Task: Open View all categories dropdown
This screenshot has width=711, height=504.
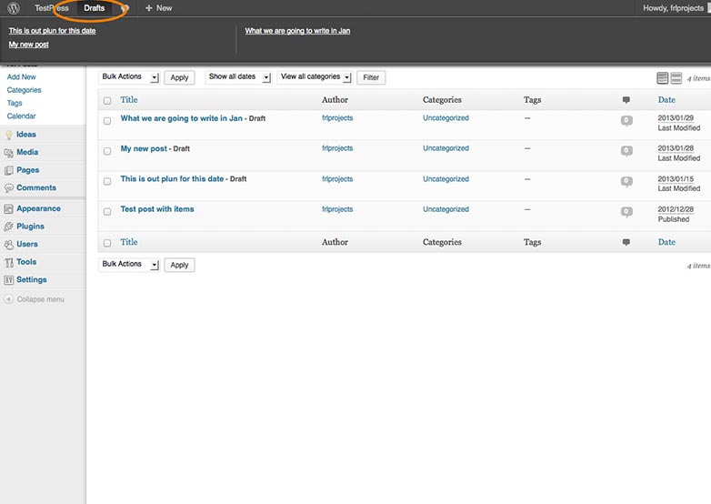Action: [315, 77]
